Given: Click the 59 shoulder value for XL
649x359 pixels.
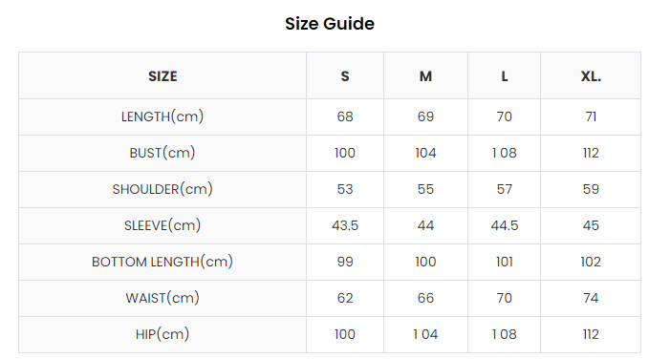Looking at the screenshot, I should [591, 189].
